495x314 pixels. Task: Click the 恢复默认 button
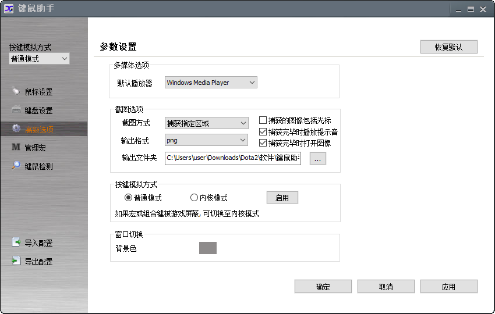448,47
